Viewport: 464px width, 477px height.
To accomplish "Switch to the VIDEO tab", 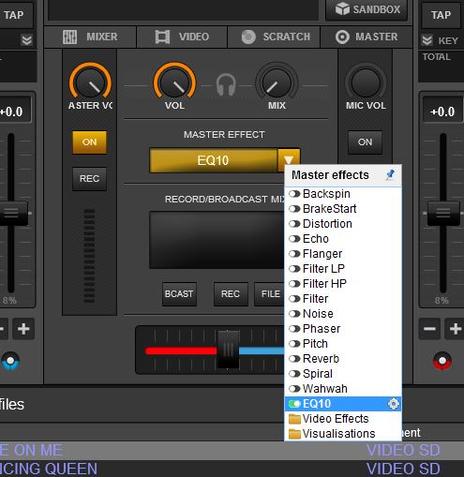I will pos(182,37).
